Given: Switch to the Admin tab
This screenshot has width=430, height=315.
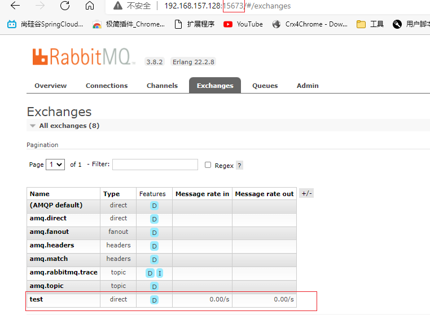Looking at the screenshot, I should tap(308, 86).
